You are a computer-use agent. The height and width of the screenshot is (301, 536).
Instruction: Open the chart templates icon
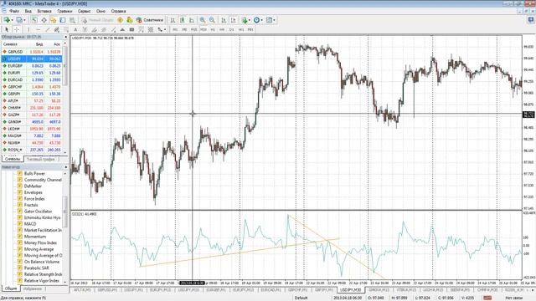(x=269, y=20)
